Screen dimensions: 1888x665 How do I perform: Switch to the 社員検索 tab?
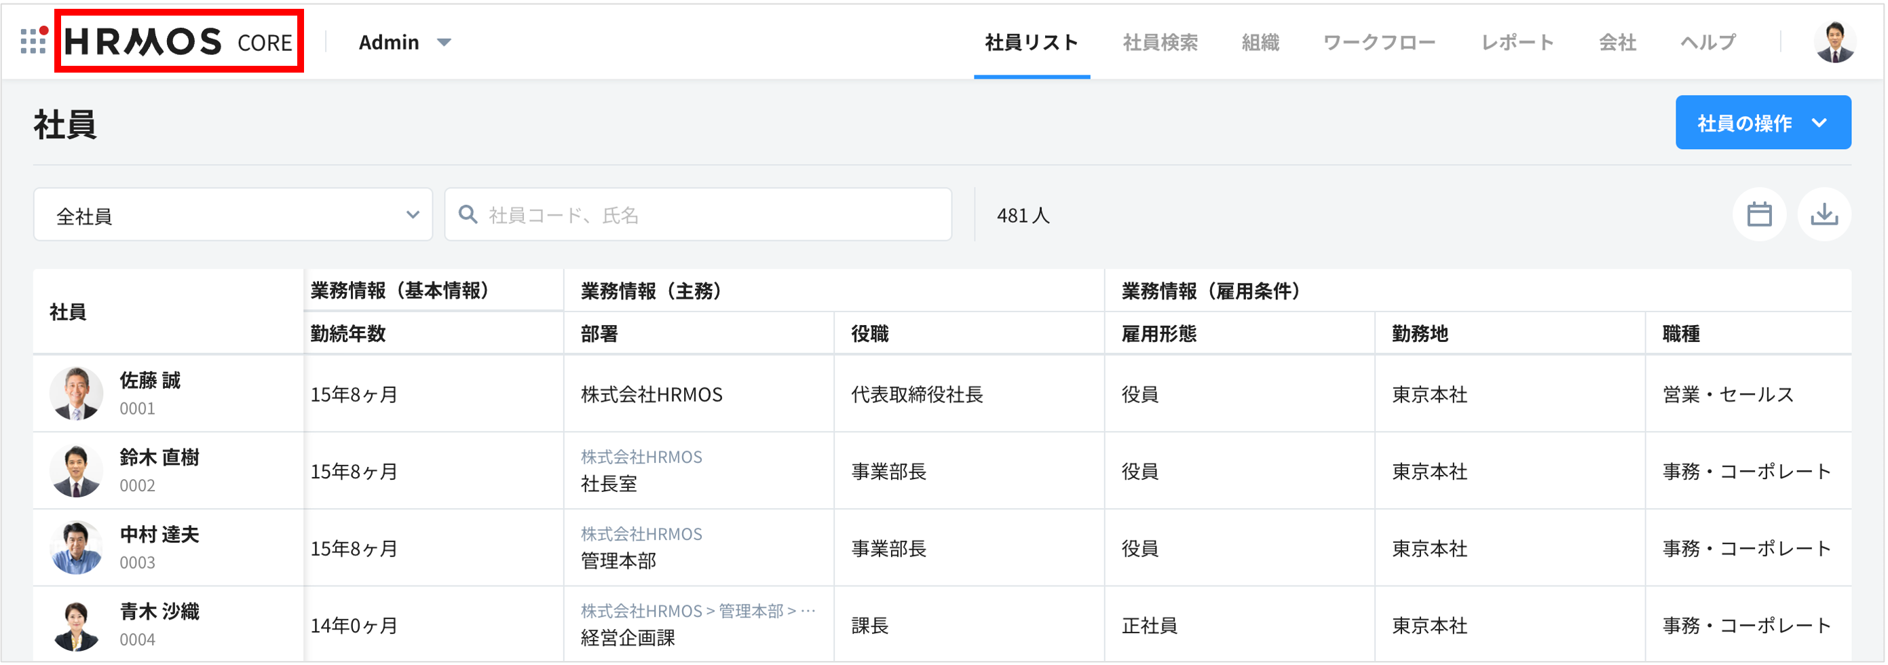tap(1160, 43)
